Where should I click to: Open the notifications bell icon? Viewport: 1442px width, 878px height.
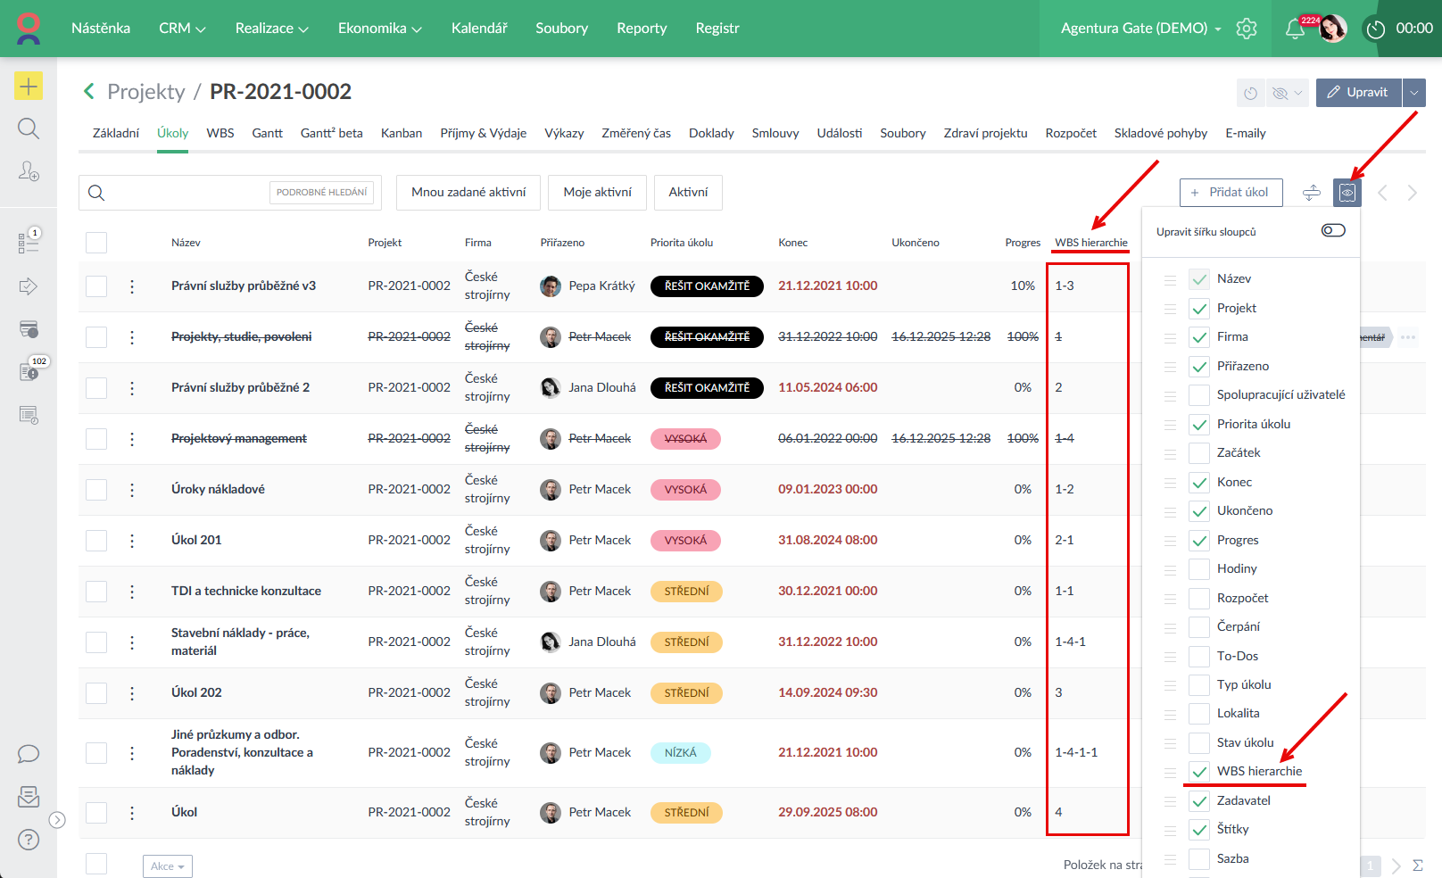pyautogui.click(x=1294, y=29)
